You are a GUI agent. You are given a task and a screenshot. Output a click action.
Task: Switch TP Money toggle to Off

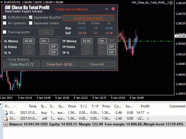tap(112, 41)
